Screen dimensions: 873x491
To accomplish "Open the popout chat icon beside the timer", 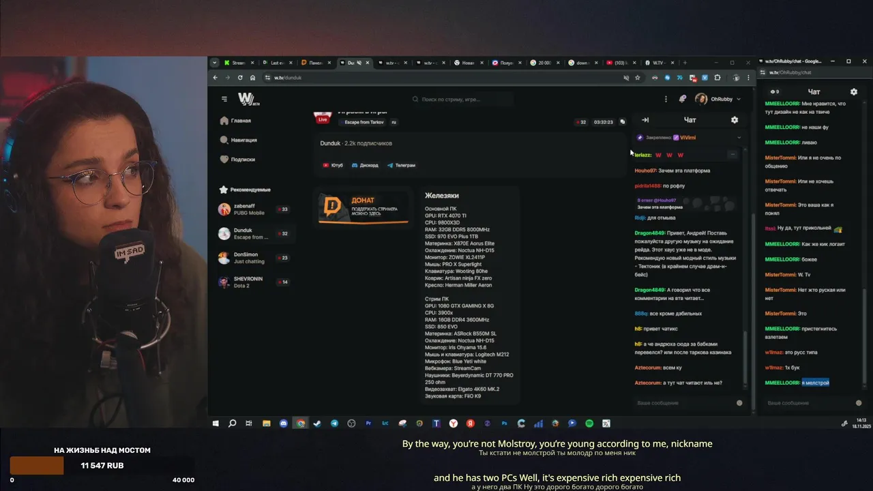I will pos(622,122).
